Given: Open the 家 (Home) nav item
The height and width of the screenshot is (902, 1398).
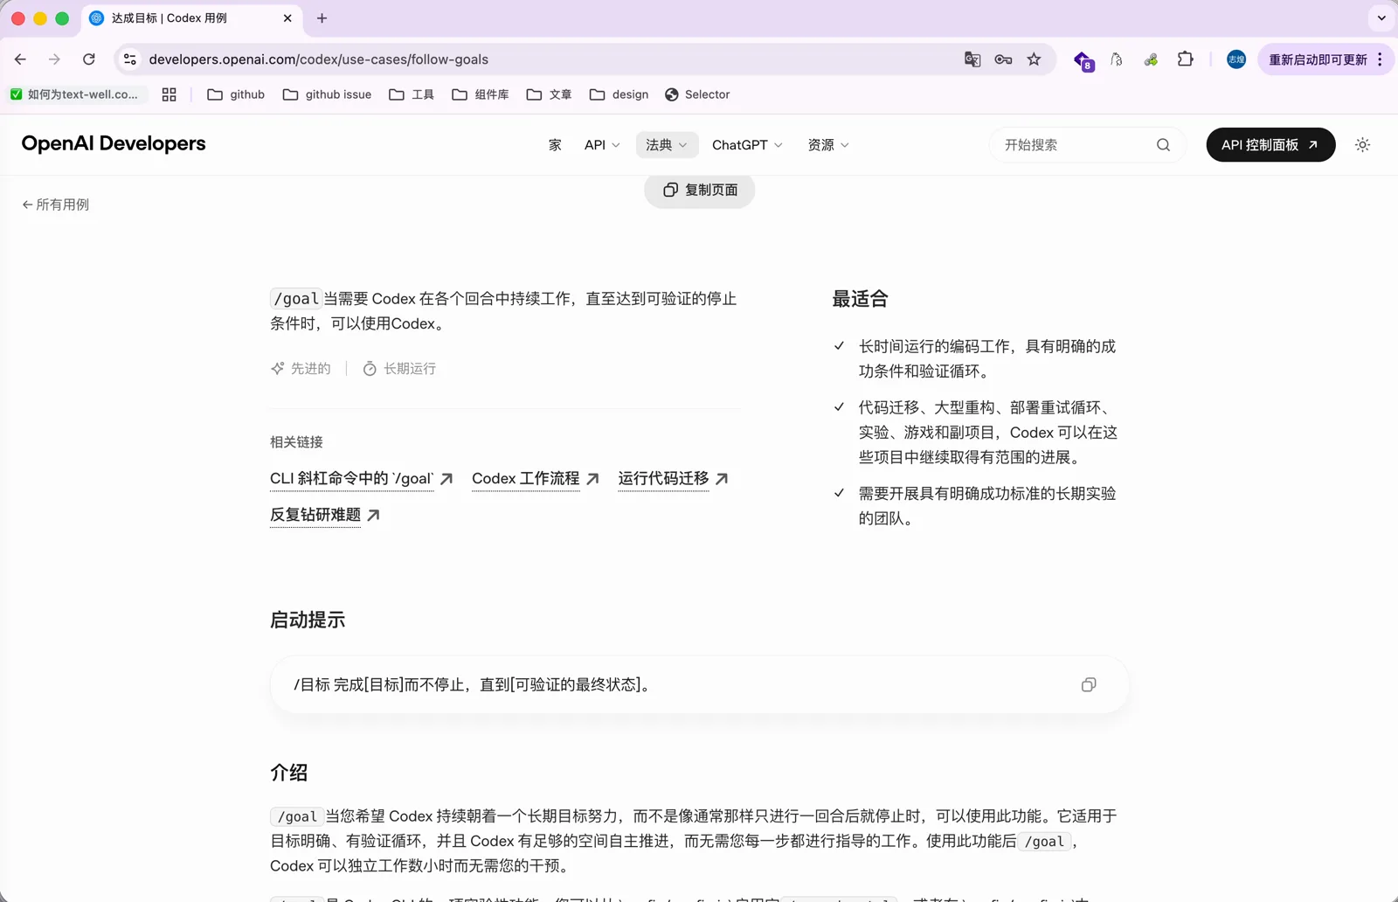Looking at the screenshot, I should 555,145.
